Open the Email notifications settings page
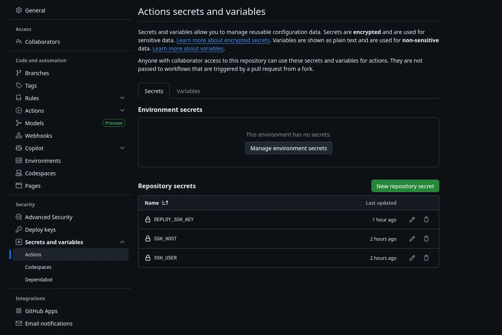The image size is (502, 335). (71, 323)
